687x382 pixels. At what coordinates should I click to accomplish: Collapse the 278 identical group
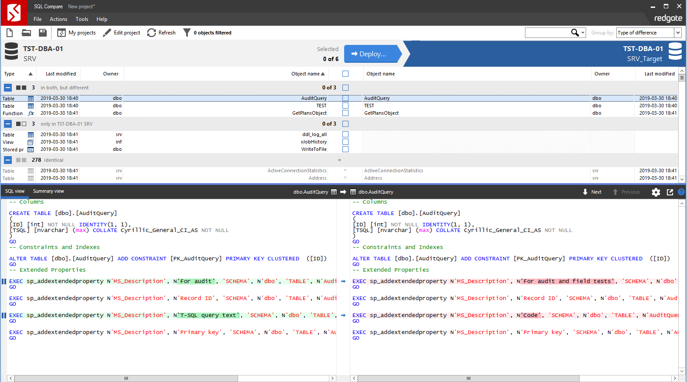coord(8,160)
